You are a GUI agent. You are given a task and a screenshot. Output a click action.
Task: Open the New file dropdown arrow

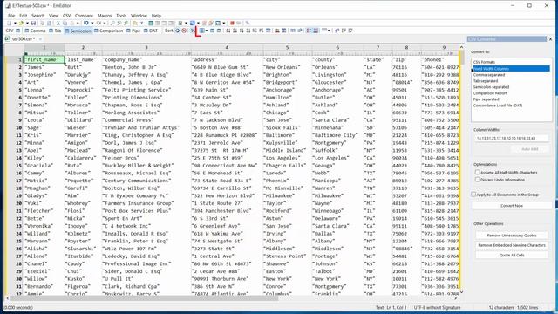coord(15,24)
